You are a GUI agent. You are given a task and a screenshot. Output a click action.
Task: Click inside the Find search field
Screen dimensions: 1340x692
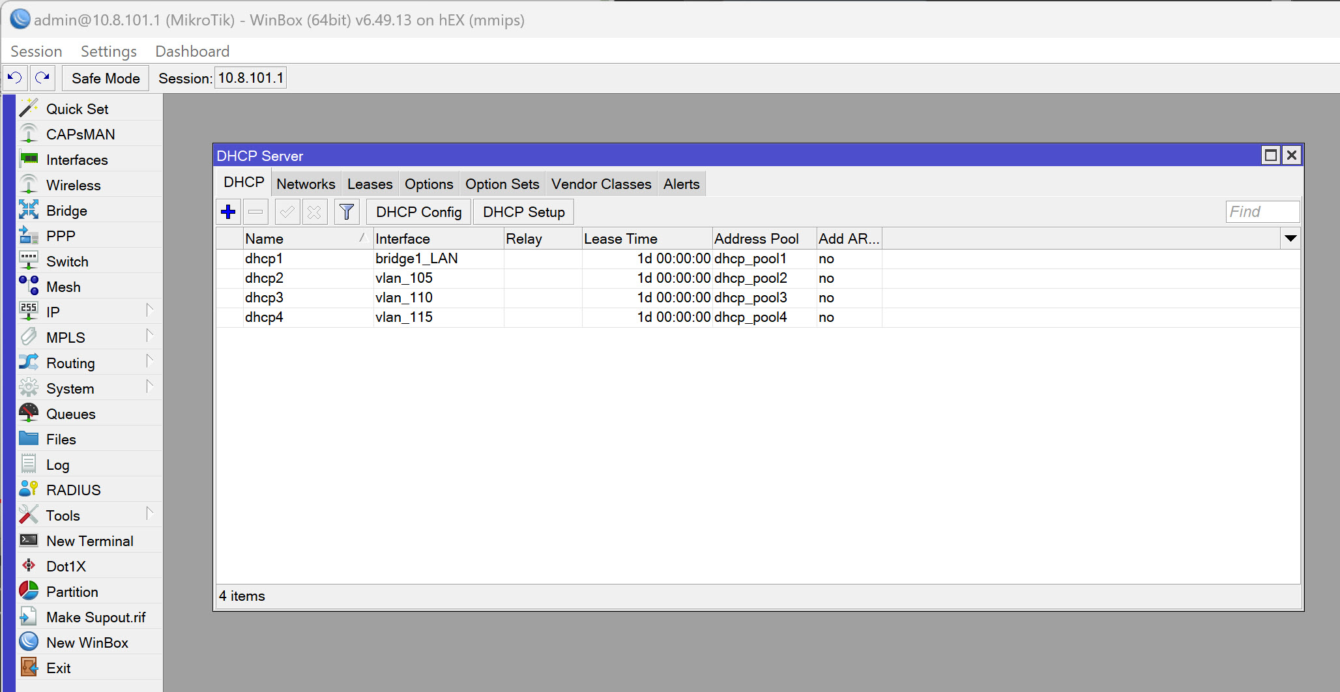(1261, 211)
